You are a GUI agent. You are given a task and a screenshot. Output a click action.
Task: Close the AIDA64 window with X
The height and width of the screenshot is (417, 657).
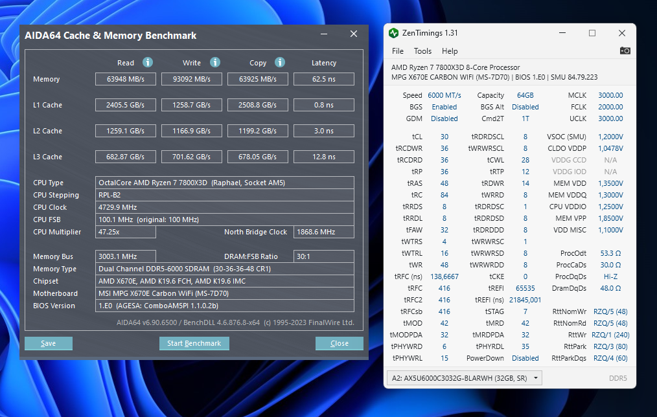[354, 34]
